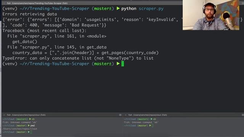Close the bottom-left clout fish pane

pyautogui.click(x=4, y=115)
